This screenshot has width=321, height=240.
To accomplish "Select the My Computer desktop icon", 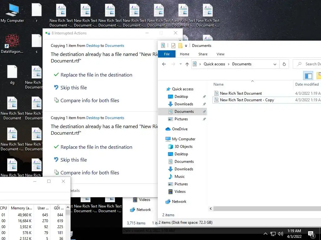I will coord(12,12).
